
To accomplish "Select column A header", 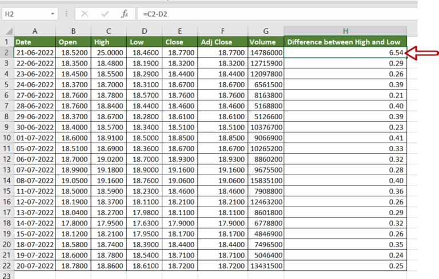I will point(35,31).
